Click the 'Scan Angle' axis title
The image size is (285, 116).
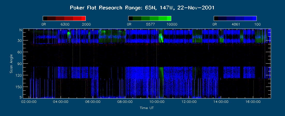[11, 63]
